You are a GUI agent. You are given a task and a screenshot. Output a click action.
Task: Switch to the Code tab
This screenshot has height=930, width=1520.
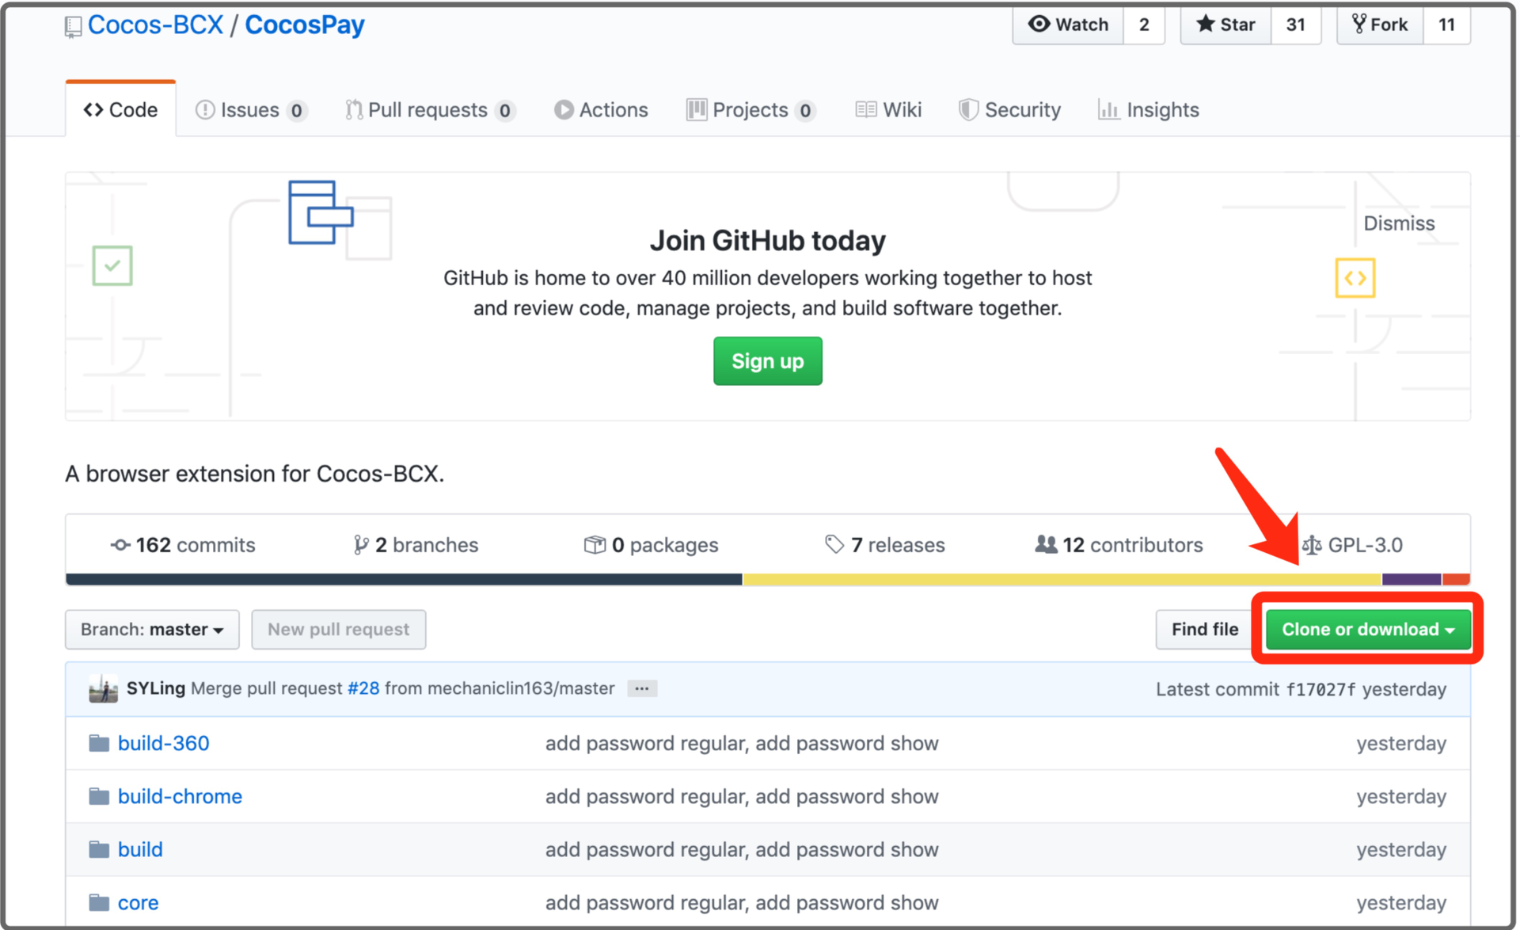(120, 109)
